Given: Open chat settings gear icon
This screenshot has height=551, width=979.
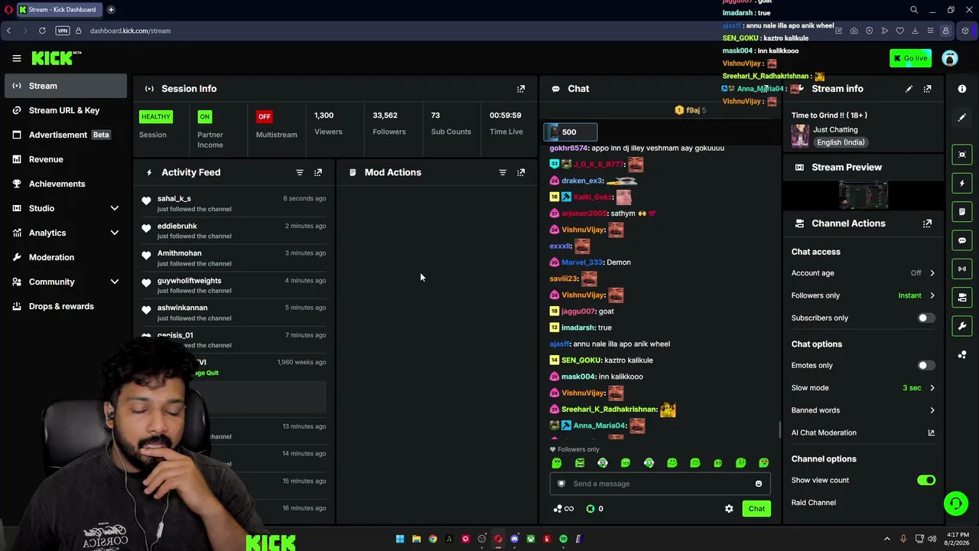Looking at the screenshot, I should click(x=729, y=509).
